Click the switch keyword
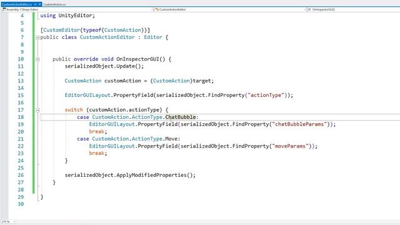400x225 pixels. pos(74,110)
